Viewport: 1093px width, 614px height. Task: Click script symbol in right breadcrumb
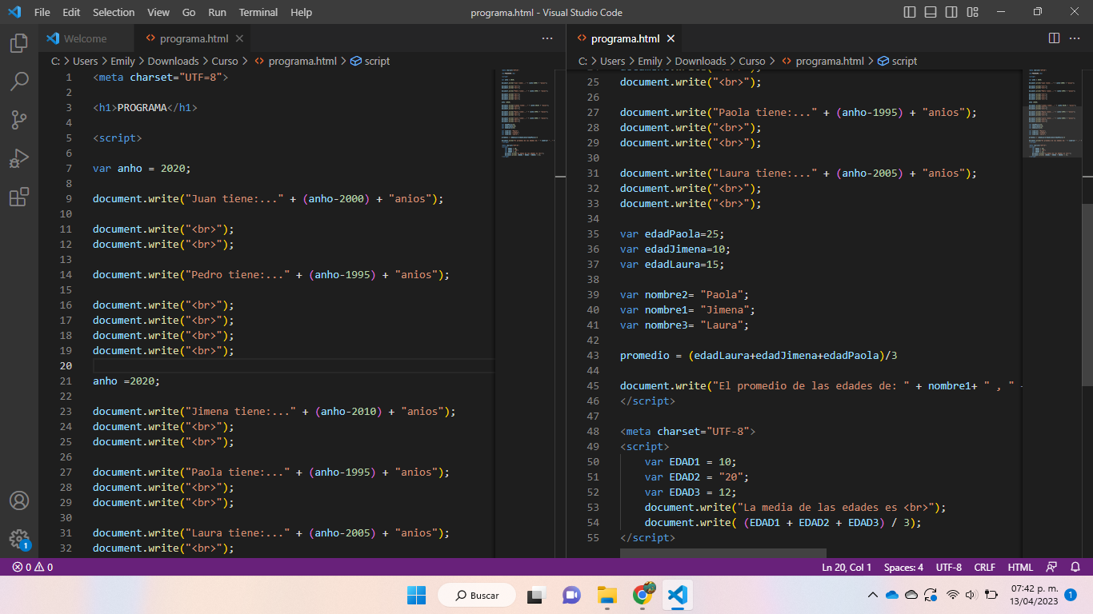[898, 61]
